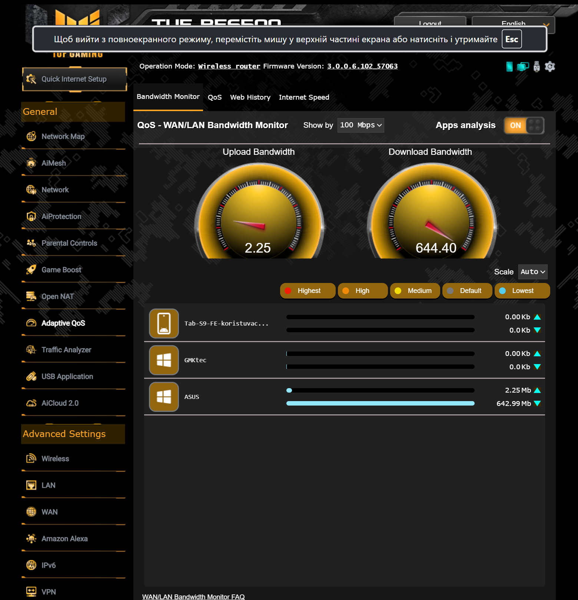Screen dimensions: 578x600
Task: Open the Scale Auto dropdown
Action: click(532, 272)
